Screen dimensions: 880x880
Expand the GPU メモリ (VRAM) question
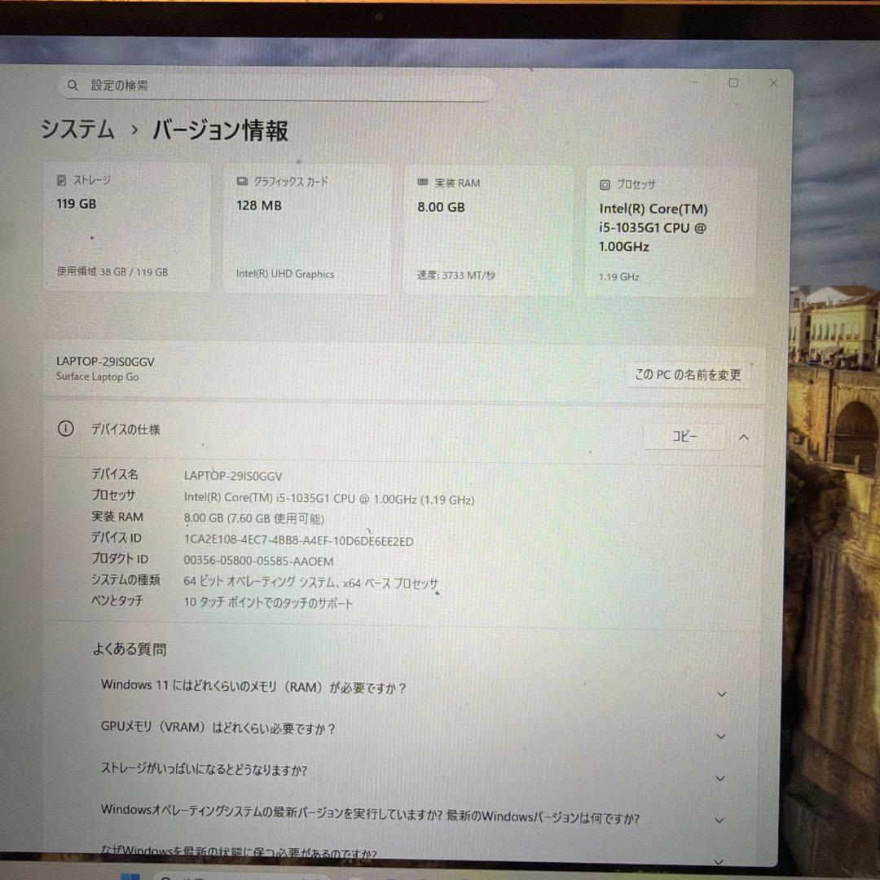(x=720, y=736)
